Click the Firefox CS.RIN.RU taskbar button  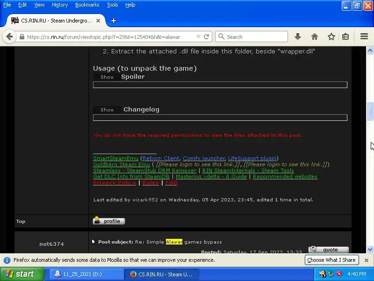162,274
